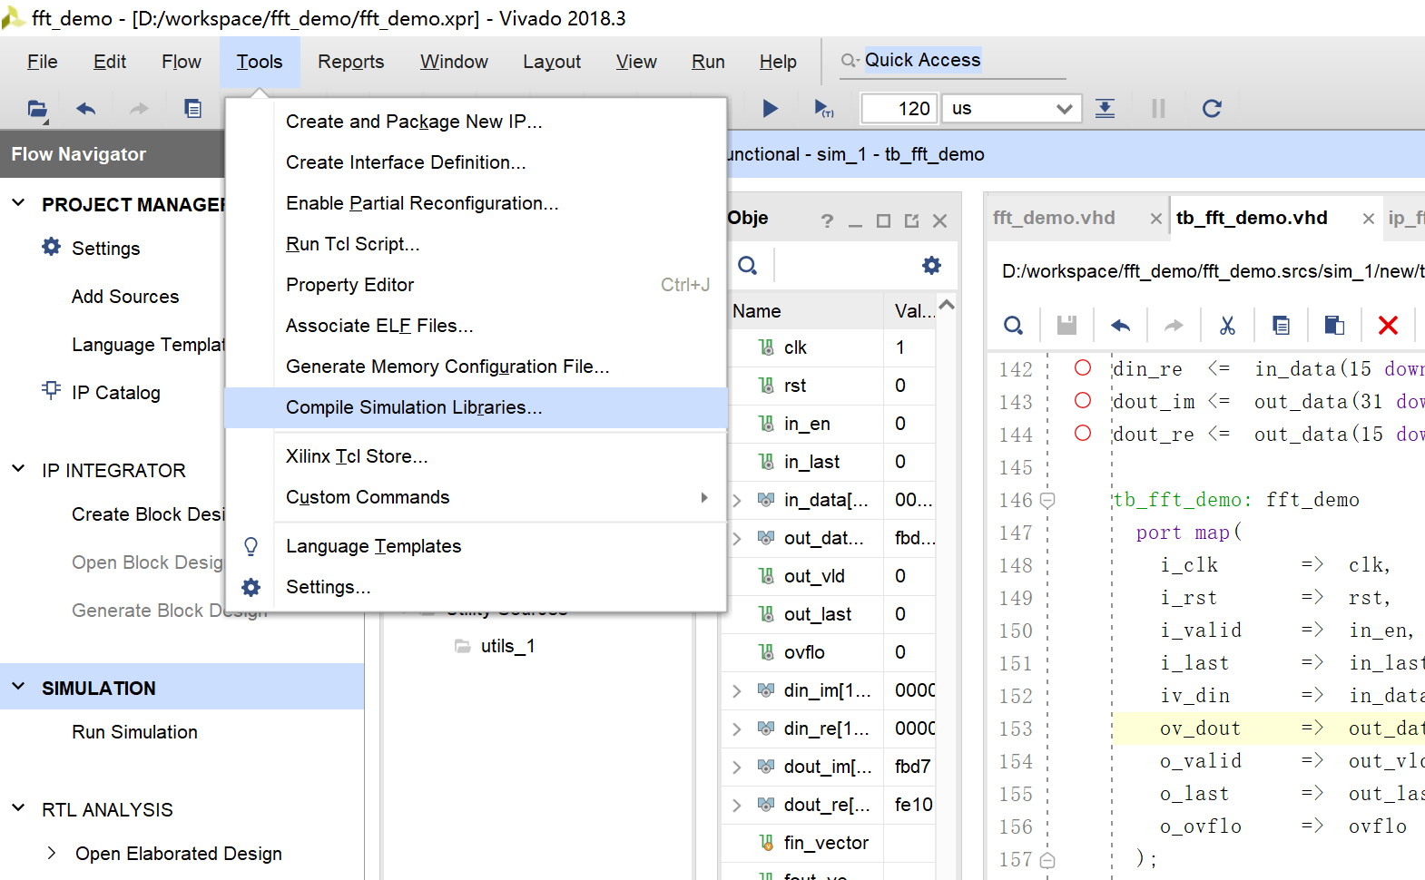Open Settings from Tools menu

[x=476, y=587]
